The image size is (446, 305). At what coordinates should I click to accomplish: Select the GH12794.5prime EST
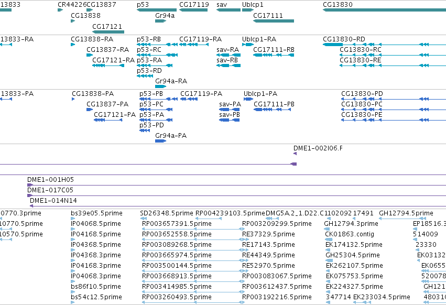click(404, 219)
